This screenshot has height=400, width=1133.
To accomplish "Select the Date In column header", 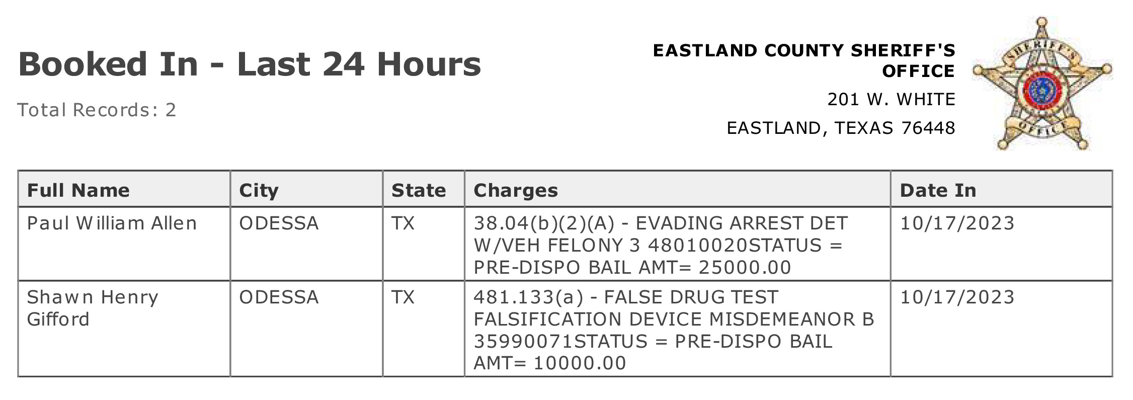I will (938, 190).
